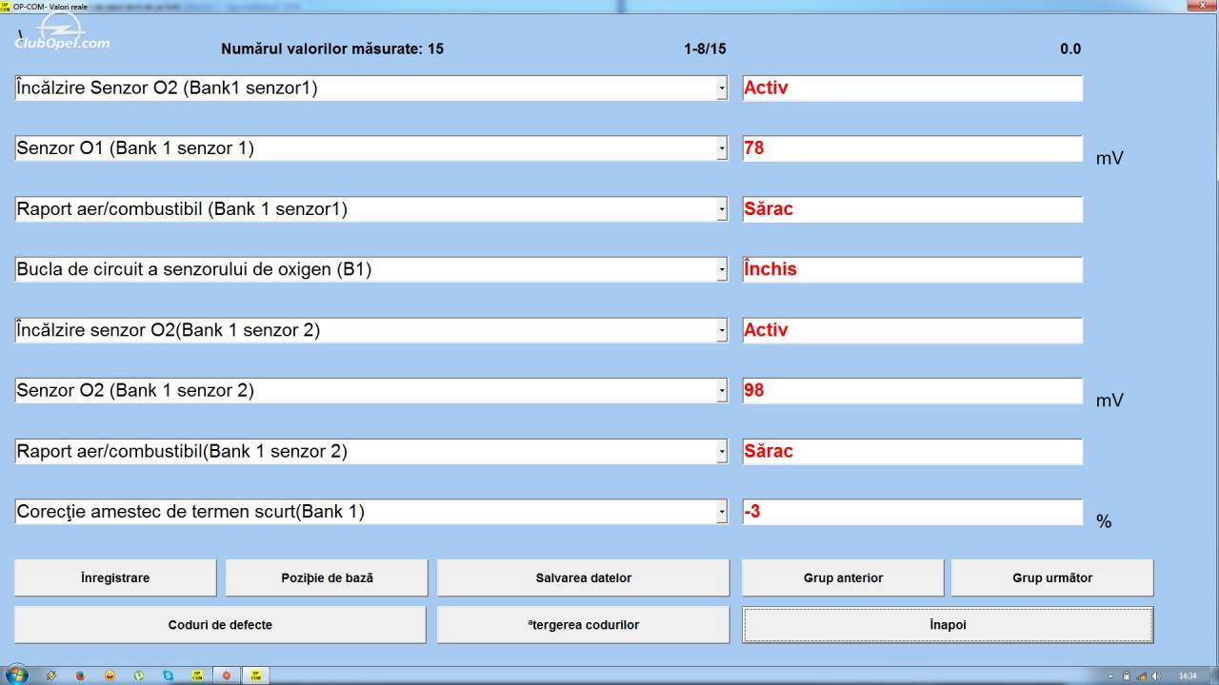The image size is (1219, 685).
Task: Show hidden tray icons
Action: tap(1110, 676)
